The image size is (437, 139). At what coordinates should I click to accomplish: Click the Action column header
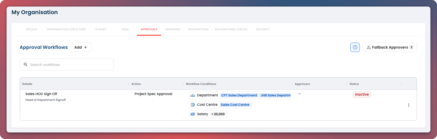pyautogui.click(x=136, y=84)
